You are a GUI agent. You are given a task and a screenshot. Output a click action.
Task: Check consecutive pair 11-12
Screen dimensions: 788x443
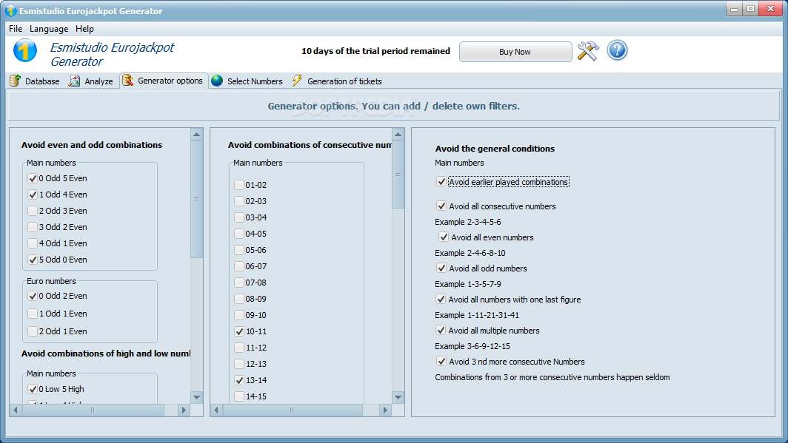click(239, 348)
